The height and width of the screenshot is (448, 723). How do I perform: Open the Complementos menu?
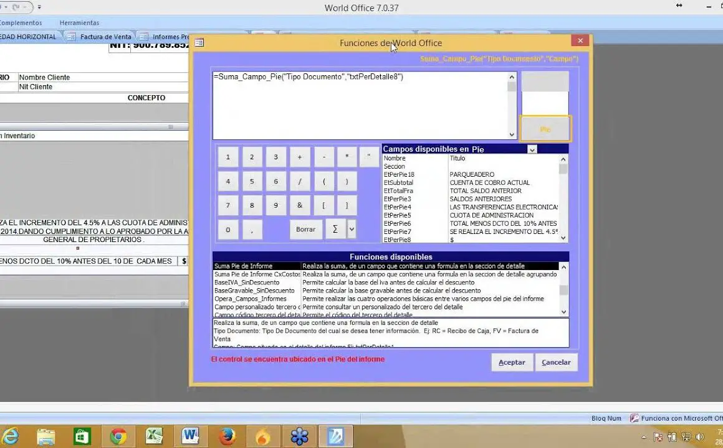coord(21,22)
